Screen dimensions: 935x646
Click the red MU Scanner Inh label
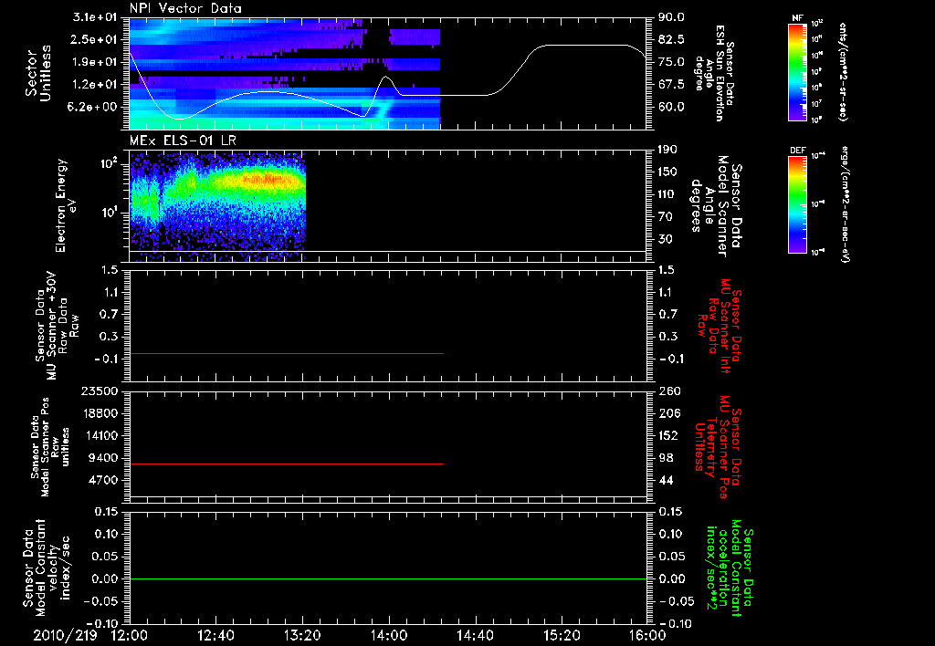coord(720,326)
